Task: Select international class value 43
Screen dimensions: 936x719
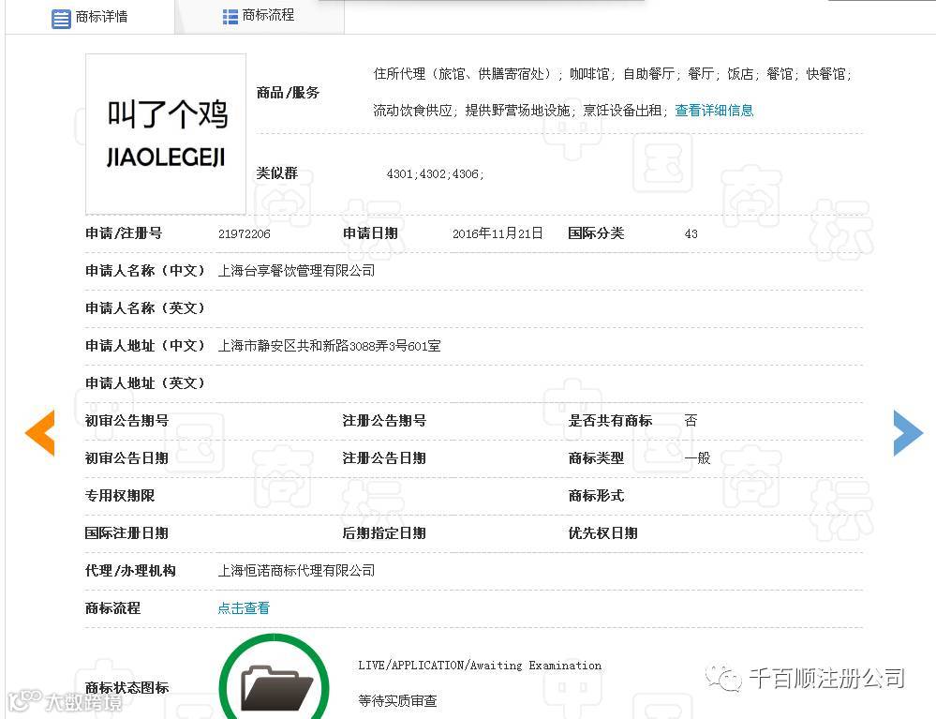Action: [x=691, y=234]
